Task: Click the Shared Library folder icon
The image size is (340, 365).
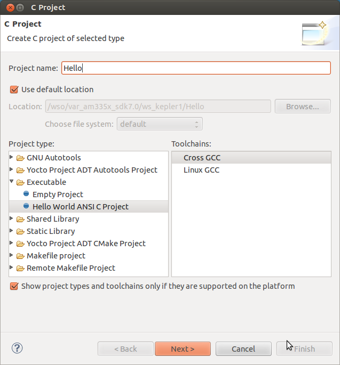Action: pyautogui.click(x=21, y=219)
